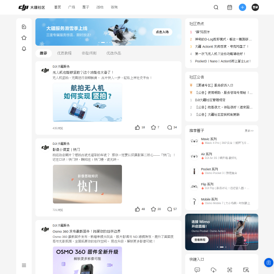Switch to the 优质教程 tab
This screenshot has width=274, height=274.
(x=64, y=53)
